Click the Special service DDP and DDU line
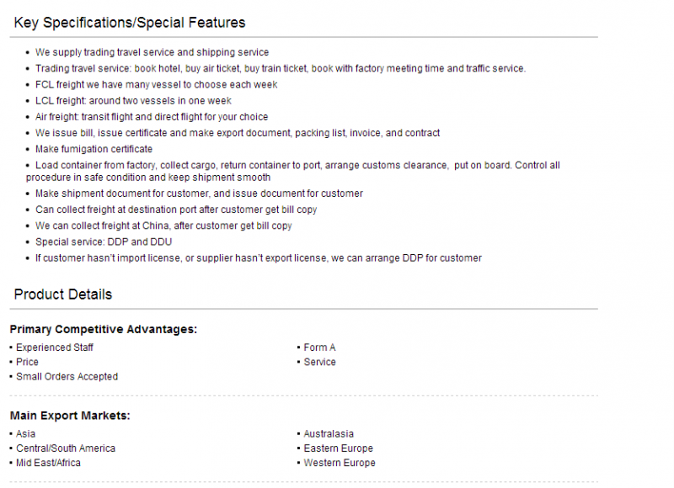Image resolution: width=674 pixels, height=488 pixels. 104,241
